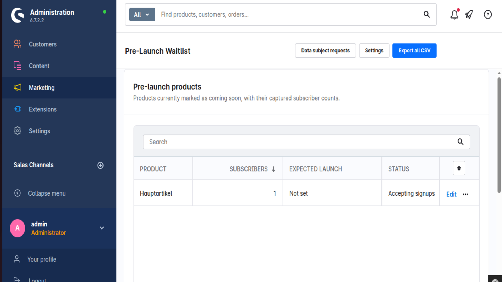The height and width of the screenshot is (282, 502).
Task: Click the Your profile person icon
Action: click(x=17, y=259)
